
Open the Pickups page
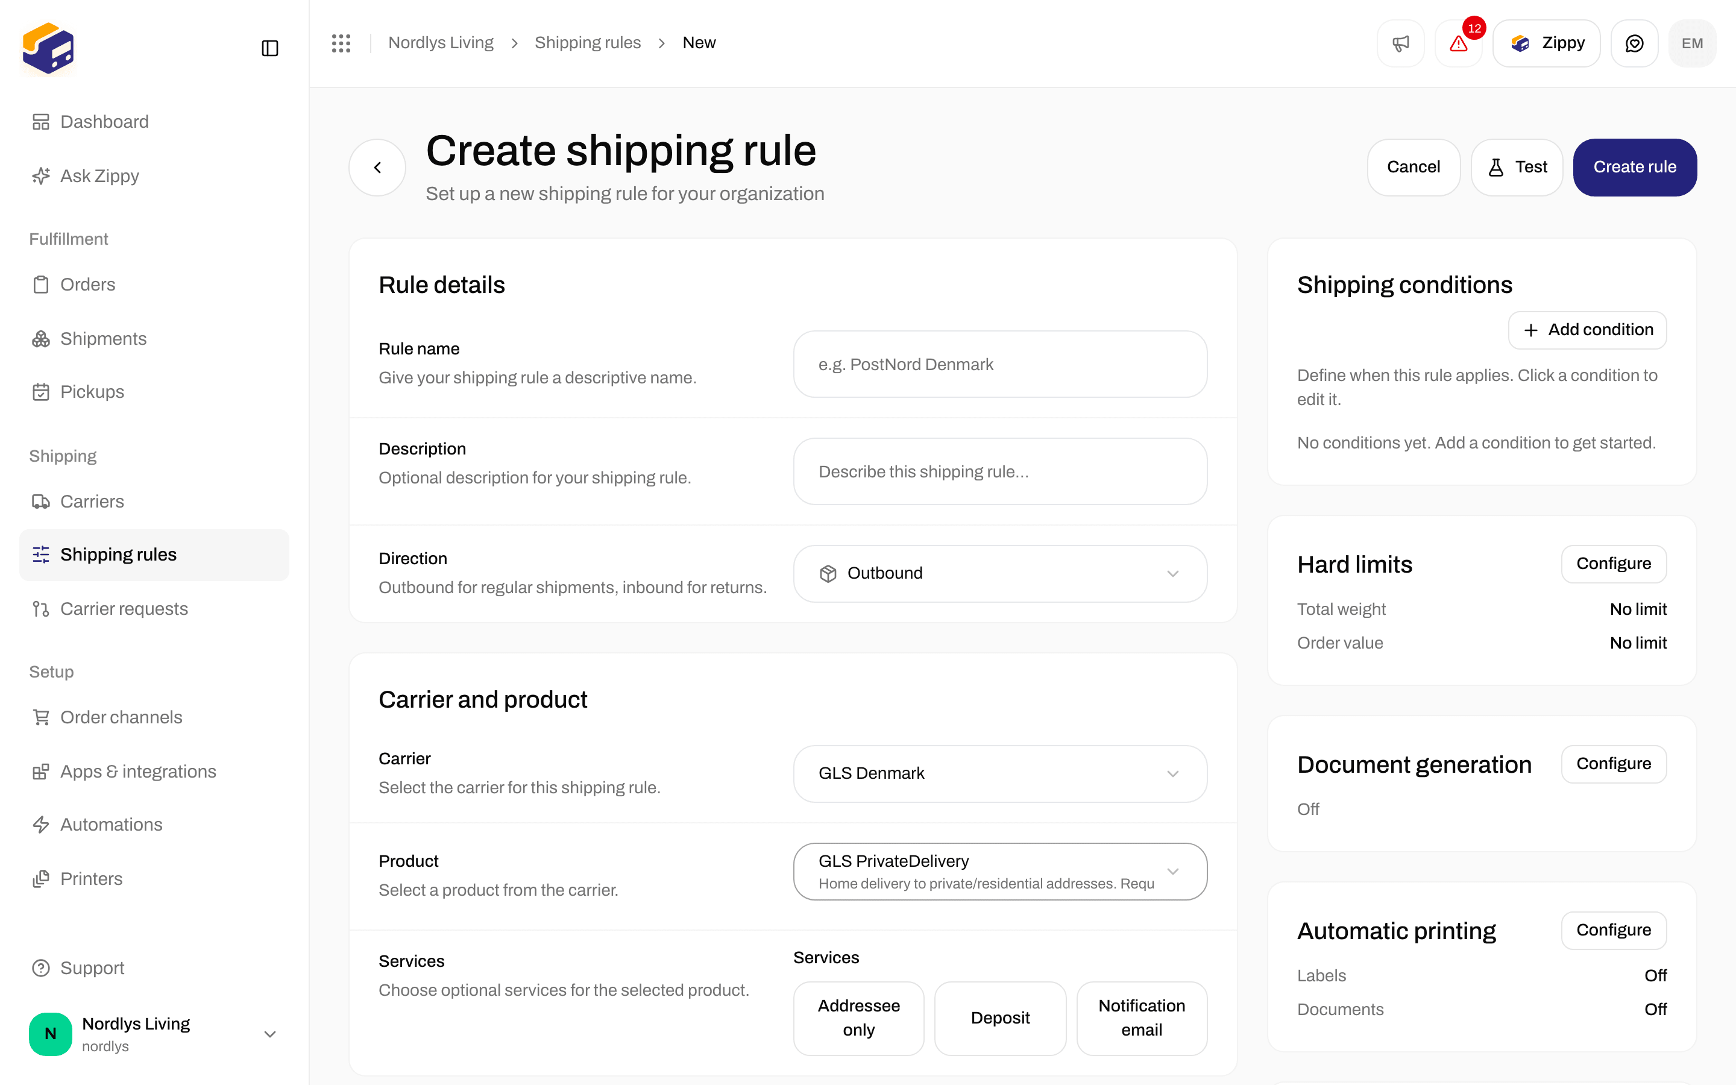[154, 392]
